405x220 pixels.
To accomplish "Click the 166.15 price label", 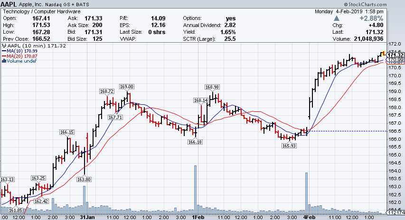I will click(x=66, y=132).
